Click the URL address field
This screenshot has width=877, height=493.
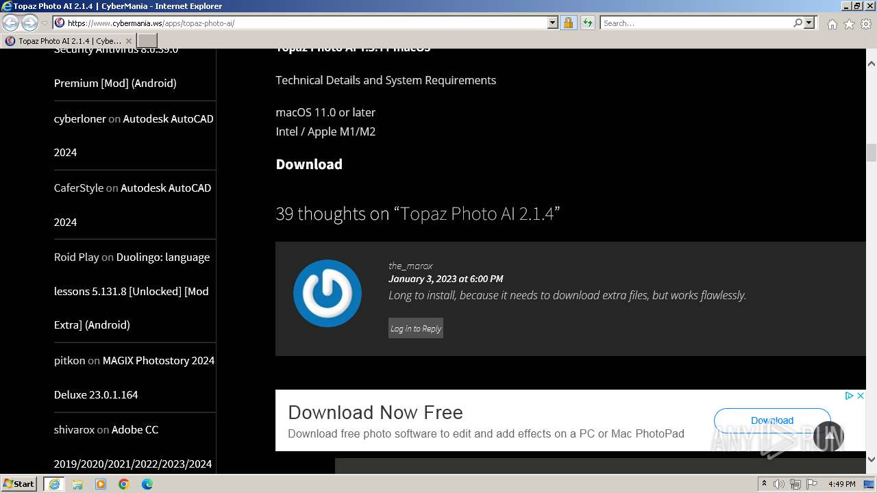pyautogui.click(x=306, y=23)
